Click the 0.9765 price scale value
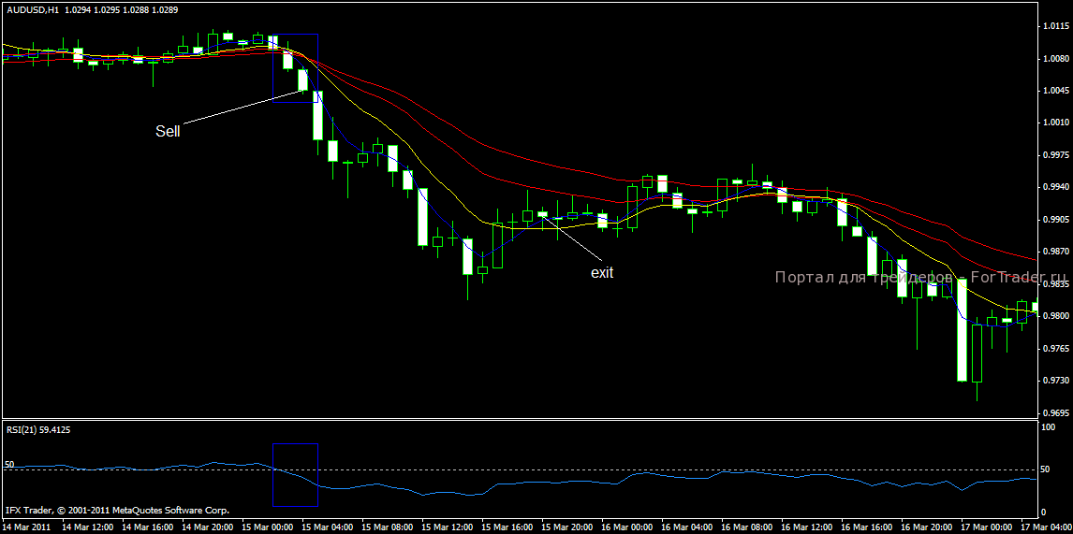The height and width of the screenshot is (534, 1073). pyautogui.click(x=1054, y=348)
